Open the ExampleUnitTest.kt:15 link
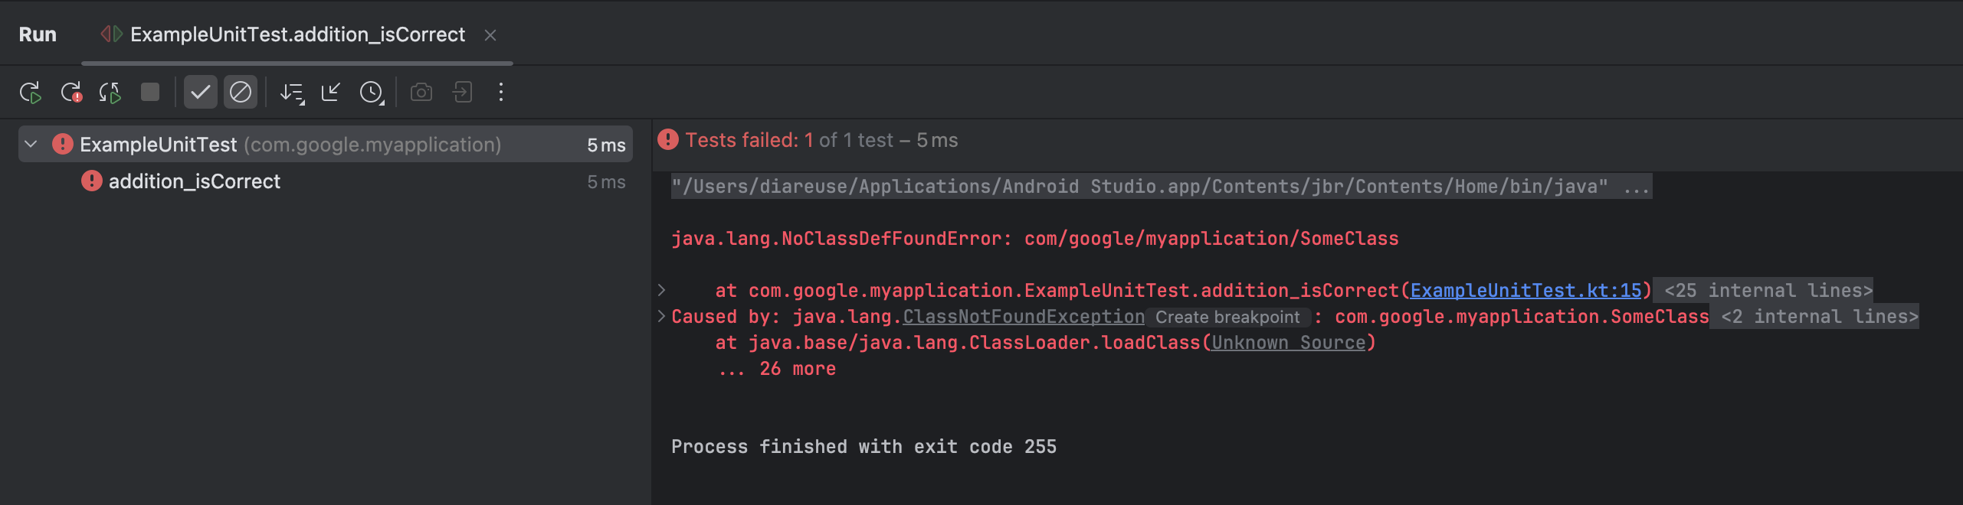1963x505 pixels. [1525, 291]
